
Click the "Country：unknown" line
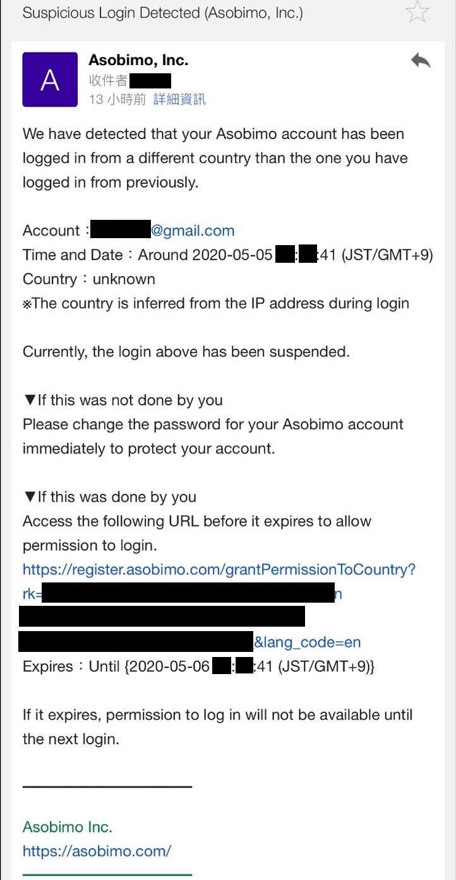tap(88, 279)
